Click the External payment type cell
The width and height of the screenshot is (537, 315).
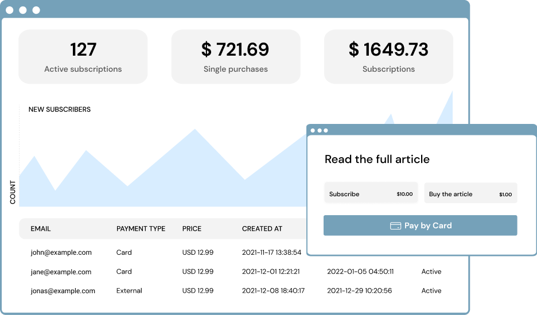click(129, 291)
